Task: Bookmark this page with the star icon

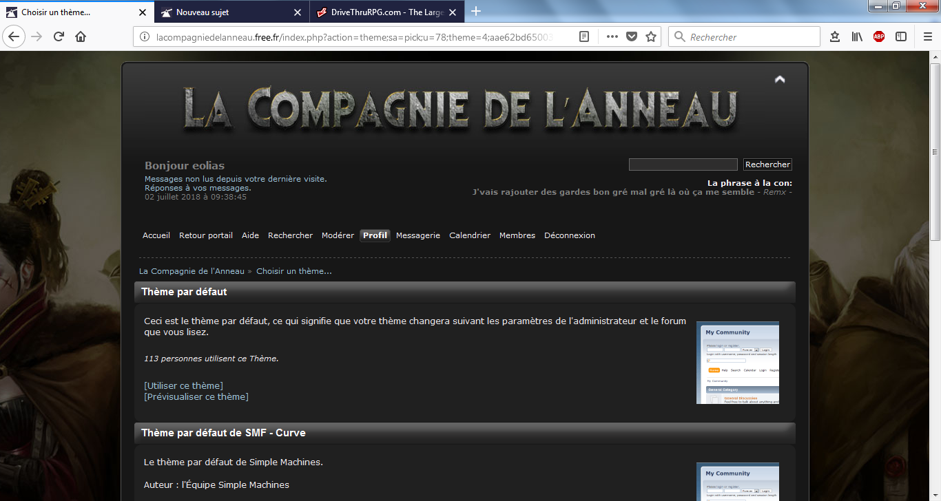Action: [x=651, y=36]
